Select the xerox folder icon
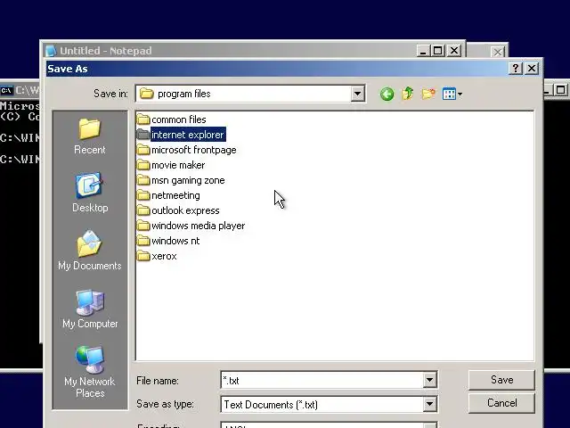570x428 pixels. coord(143,256)
